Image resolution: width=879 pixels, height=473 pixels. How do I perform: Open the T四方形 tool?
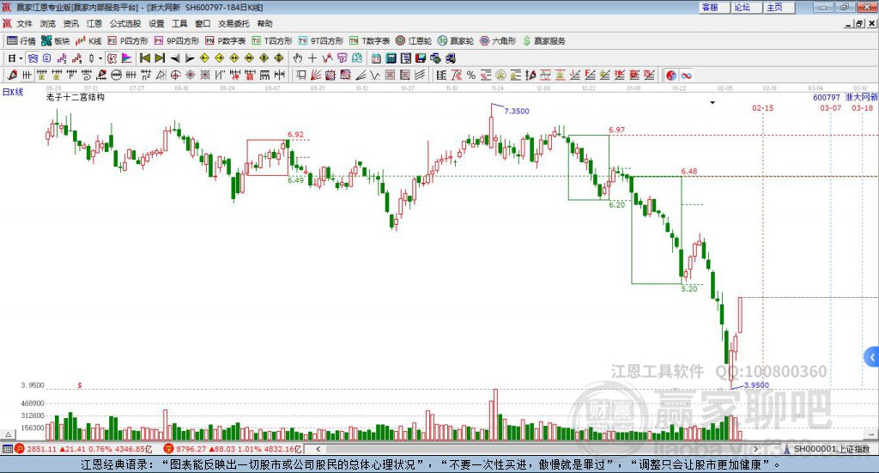272,41
